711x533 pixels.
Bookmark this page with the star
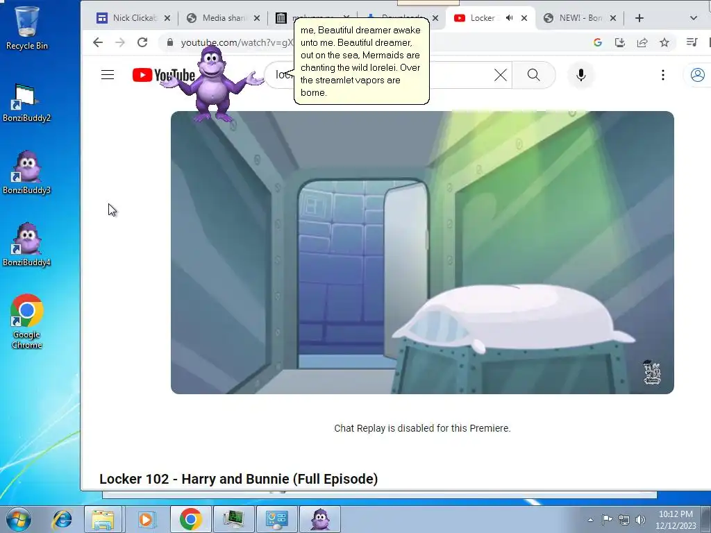[664, 42]
